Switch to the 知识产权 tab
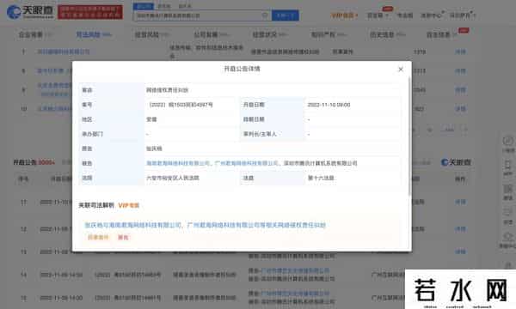The height and width of the screenshot is (309, 516). tap(329, 34)
